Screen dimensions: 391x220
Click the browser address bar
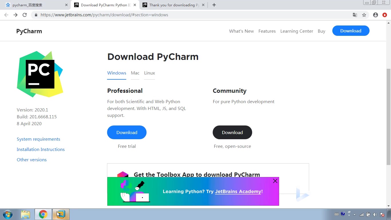tap(114, 15)
